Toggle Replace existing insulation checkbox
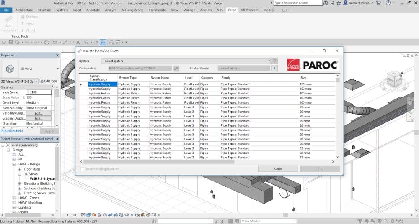Viewport: 419px width, 224px height. [82, 169]
